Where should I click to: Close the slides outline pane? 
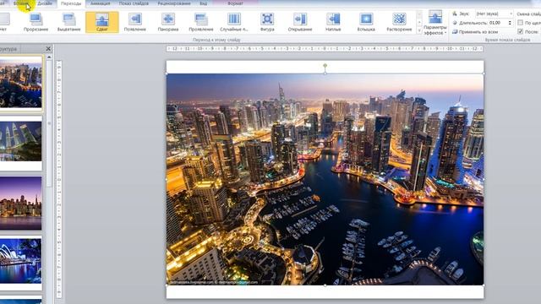click(48, 49)
